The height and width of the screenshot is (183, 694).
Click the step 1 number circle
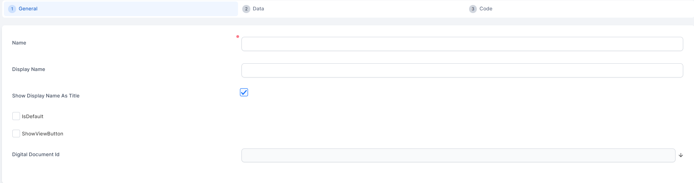(12, 9)
